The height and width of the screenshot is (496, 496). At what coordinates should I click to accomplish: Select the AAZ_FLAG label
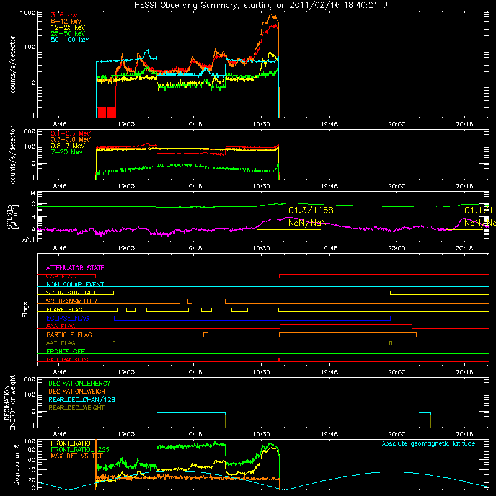(x=61, y=343)
